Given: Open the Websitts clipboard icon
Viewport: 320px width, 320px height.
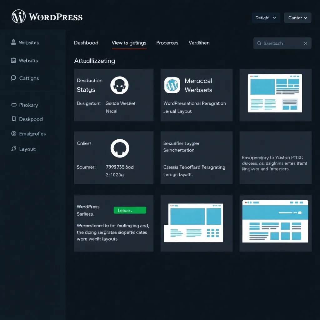Looking at the screenshot, I should click(13, 60).
